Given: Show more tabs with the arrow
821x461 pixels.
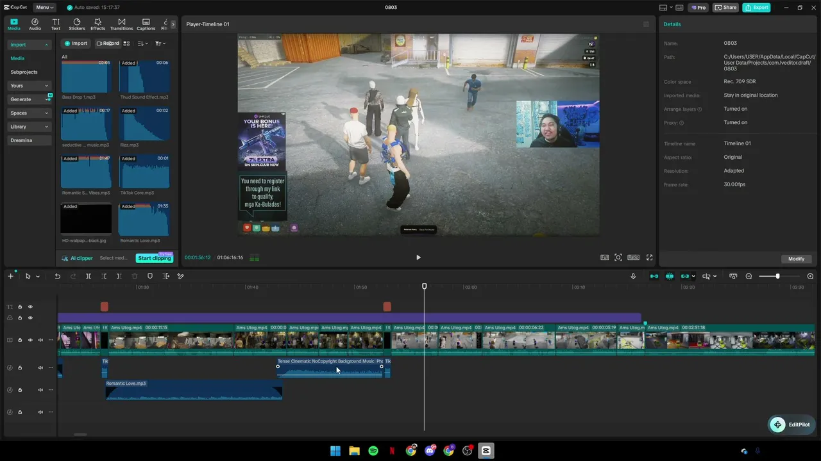Looking at the screenshot, I should (x=173, y=24).
